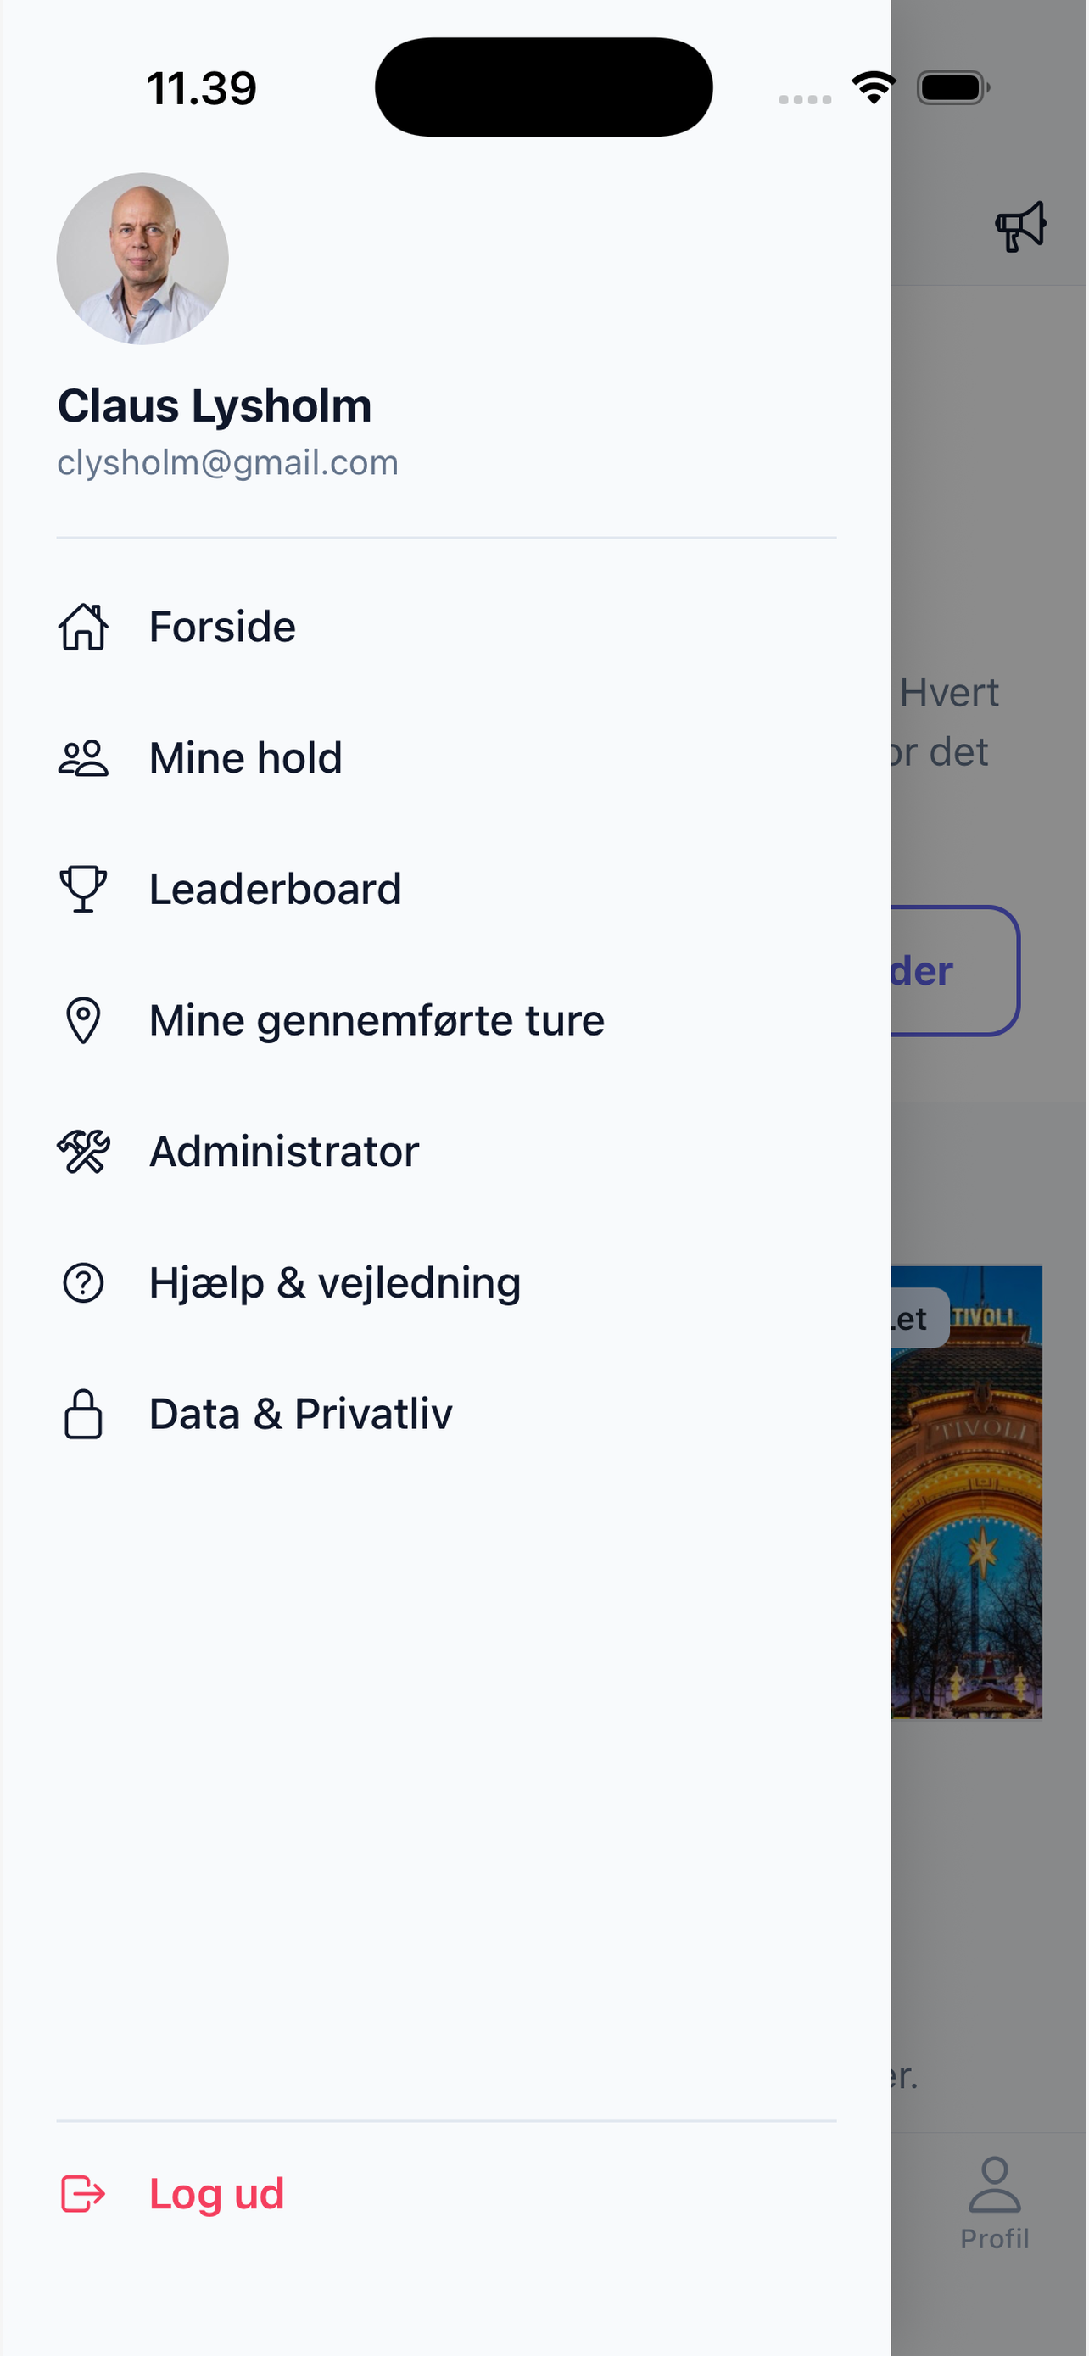Tap the Tivoli tour image thumbnail
Viewport: 1089px width, 2356px height.
pos(967,1492)
